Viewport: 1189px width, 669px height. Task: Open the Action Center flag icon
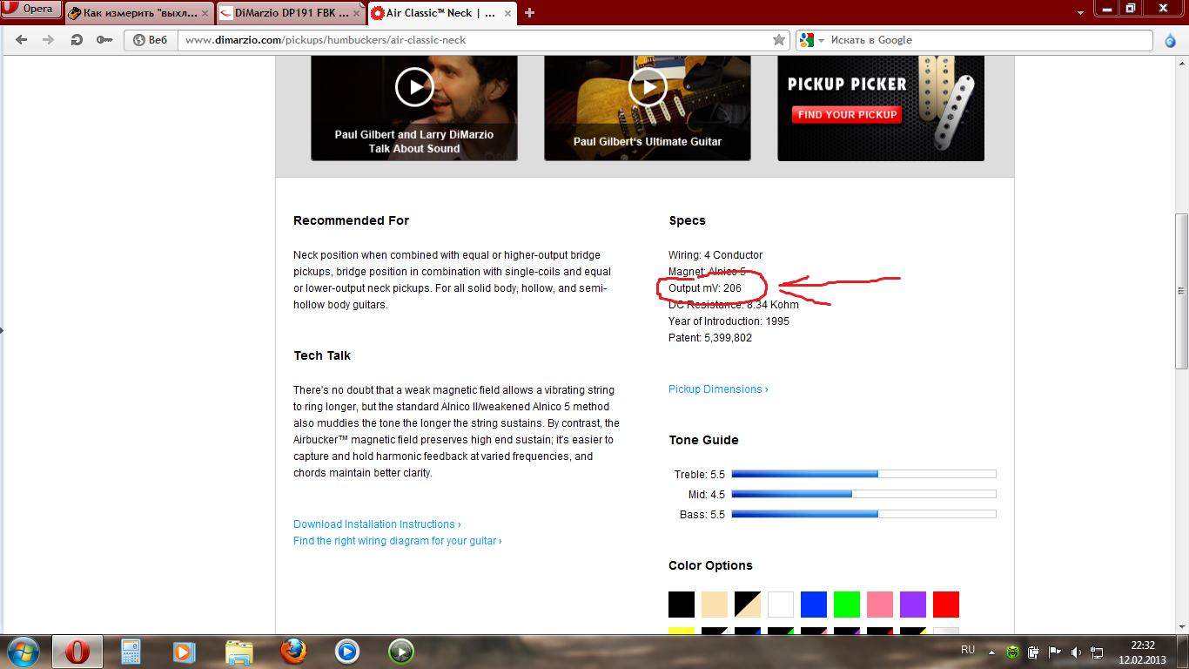[x=1054, y=652]
